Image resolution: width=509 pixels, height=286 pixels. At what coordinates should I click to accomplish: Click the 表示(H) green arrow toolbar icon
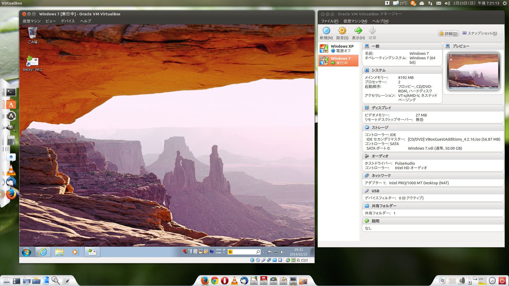[x=358, y=33]
